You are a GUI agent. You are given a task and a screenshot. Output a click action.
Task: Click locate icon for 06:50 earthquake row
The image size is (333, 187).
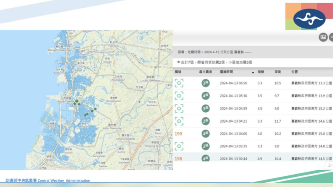click(x=179, y=83)
